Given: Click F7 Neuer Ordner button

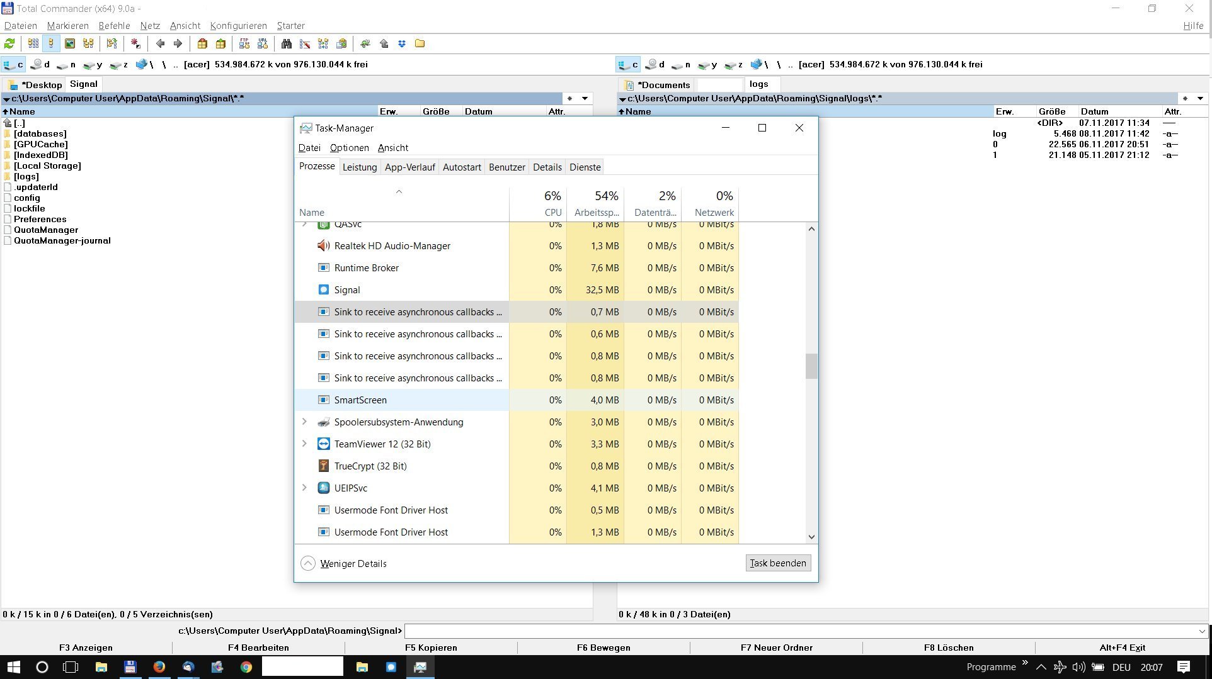Looking at the screenshot, I should 776,647.
